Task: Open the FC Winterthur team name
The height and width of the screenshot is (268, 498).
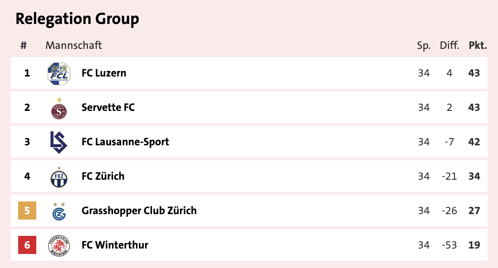Action: 115,245
